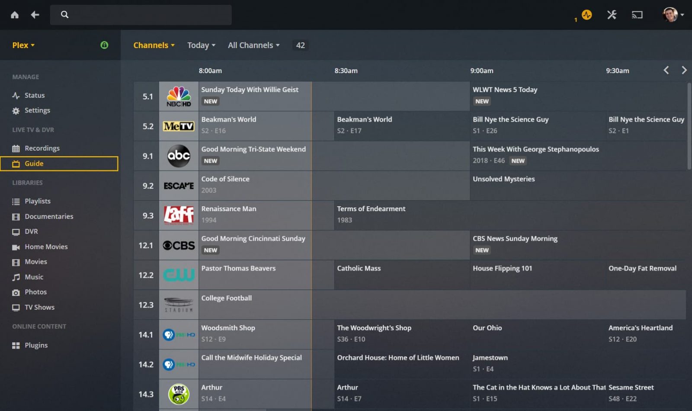This screenshot has width=692, height=411.
Task: Select WLWT News 5 Today program
Action: 578,96
